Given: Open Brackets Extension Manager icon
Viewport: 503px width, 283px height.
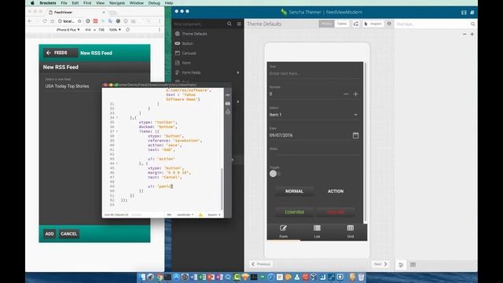Looking at the screenshot, I should tap(228, 103).
